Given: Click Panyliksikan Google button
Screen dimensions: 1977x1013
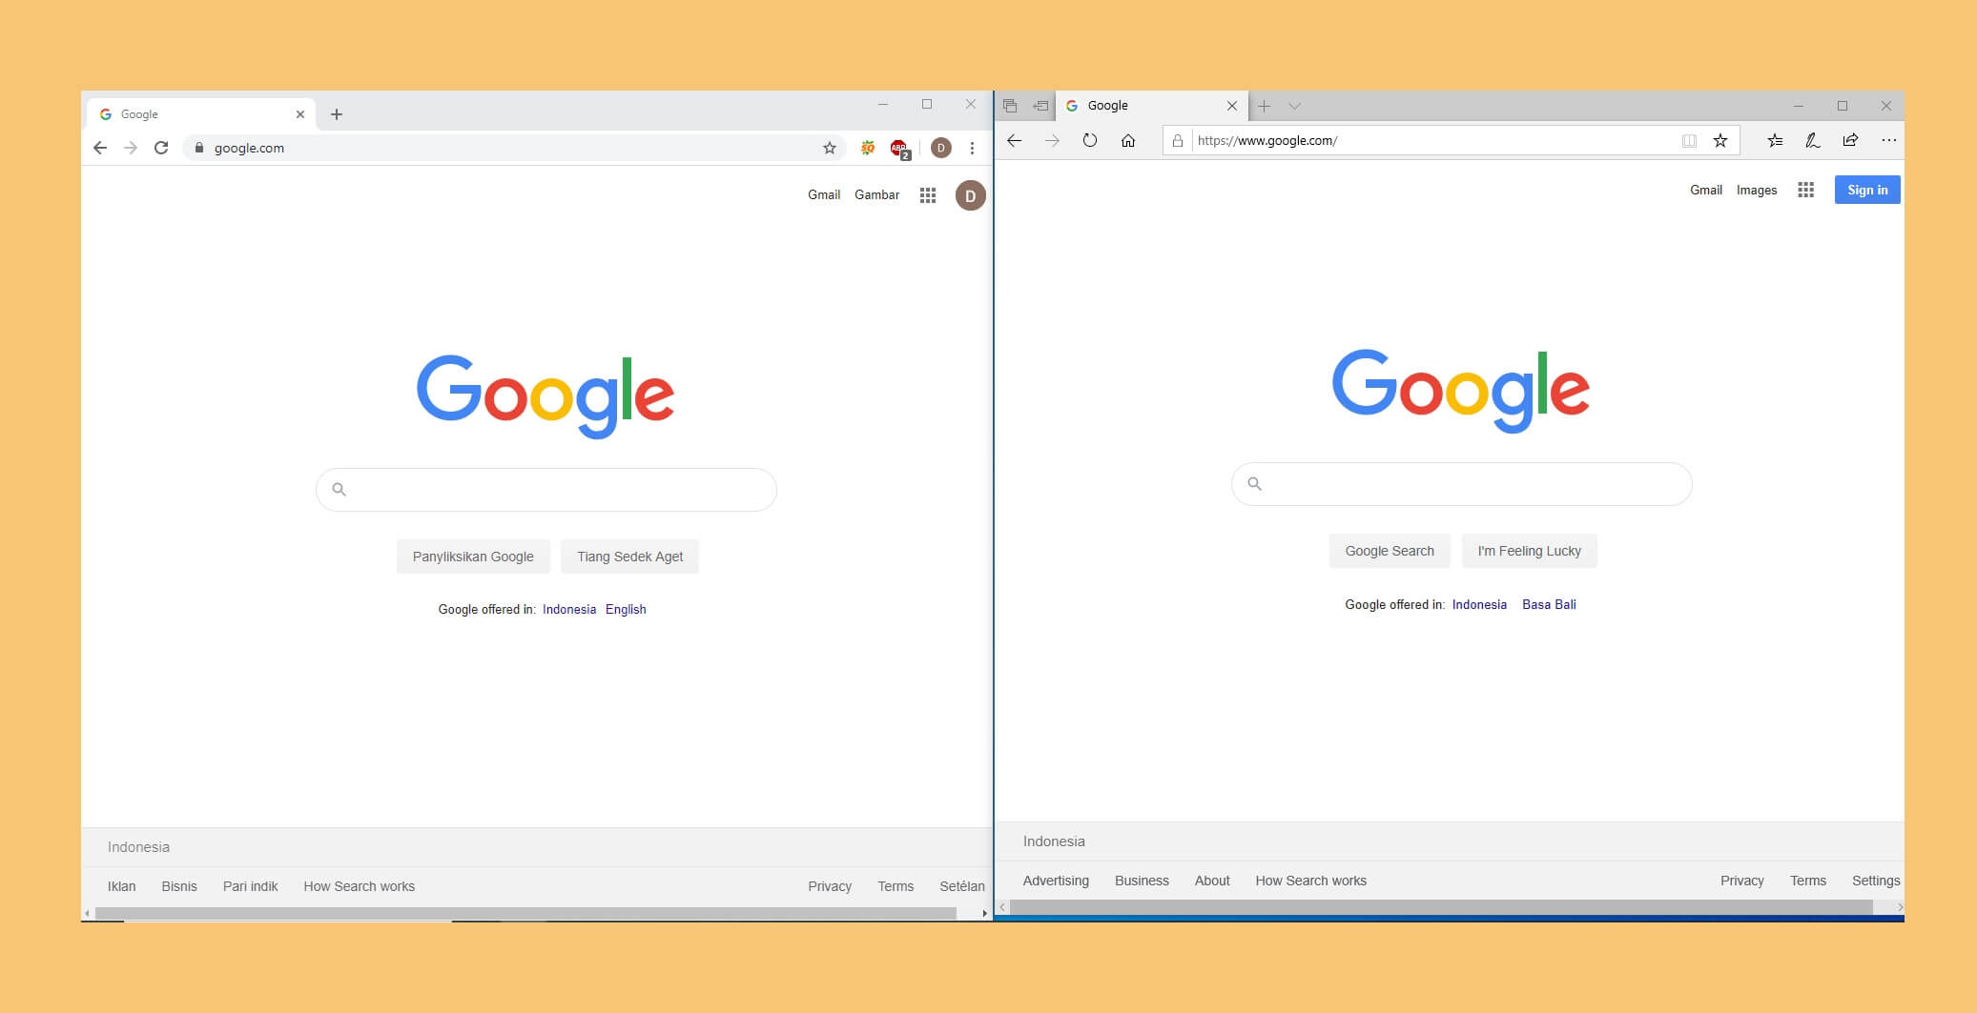Looking at the screenshot, I should [473, 557].
